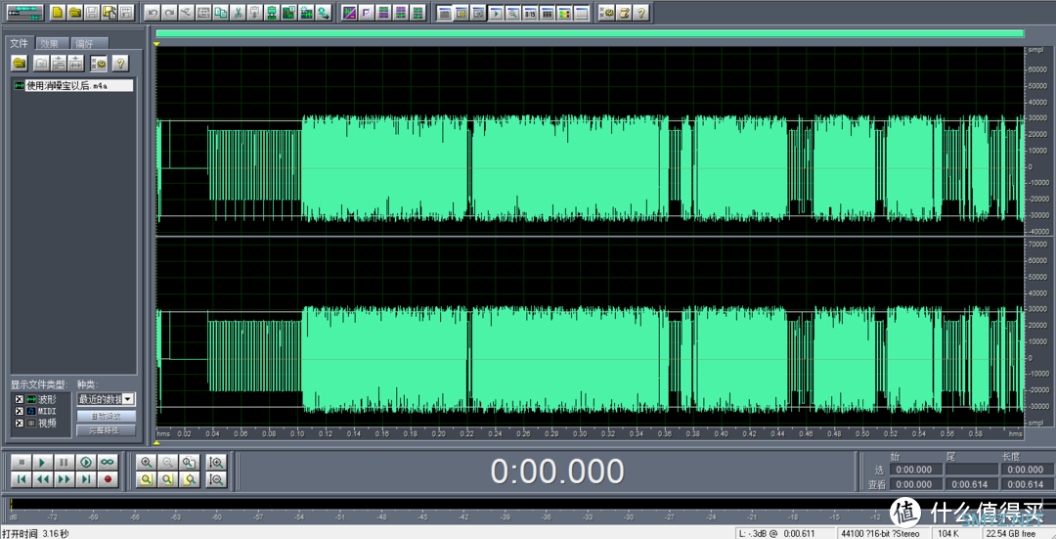Click the 104 K status bar entry
Viewport: 1056px width, 539px height.
948,533
